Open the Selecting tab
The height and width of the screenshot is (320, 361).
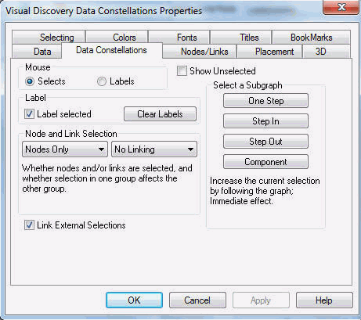(x=49, y=38)
